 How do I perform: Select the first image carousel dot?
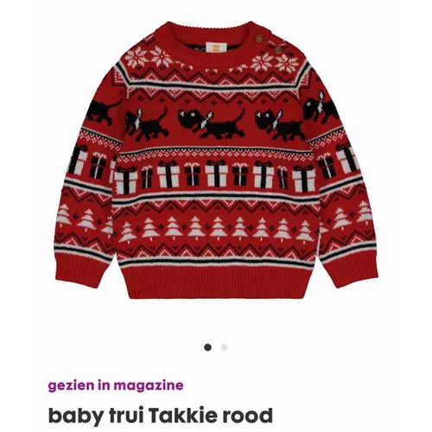pos(207,347)
